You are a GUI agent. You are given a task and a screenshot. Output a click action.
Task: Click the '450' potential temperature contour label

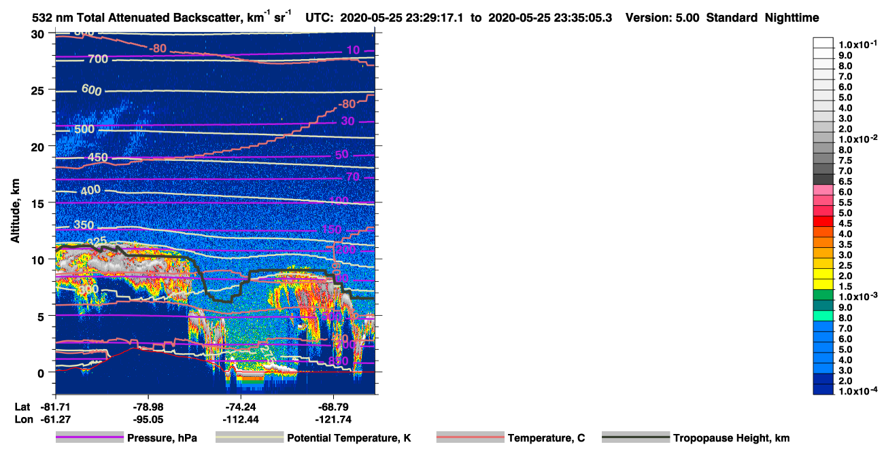click(x=98, y=158)
